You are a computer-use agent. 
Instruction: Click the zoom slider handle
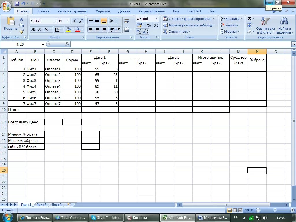(275, 210)
